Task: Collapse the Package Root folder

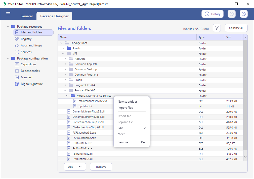Action: [61, 43]
